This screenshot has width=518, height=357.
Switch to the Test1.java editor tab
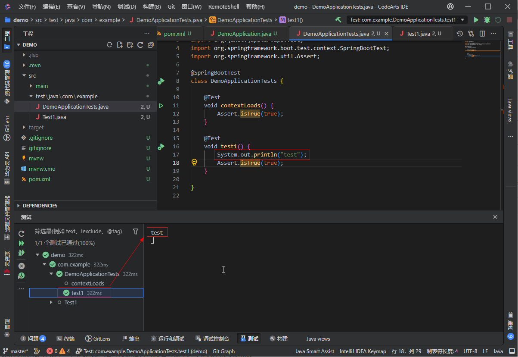click(x=418, y=34)
